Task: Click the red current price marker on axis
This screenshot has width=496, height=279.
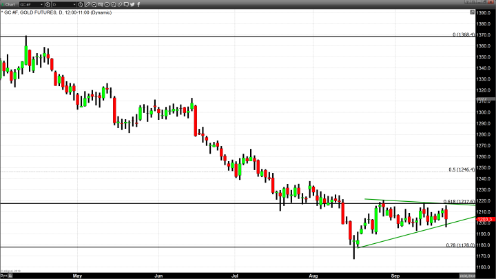Action: (x=484, y=218)
